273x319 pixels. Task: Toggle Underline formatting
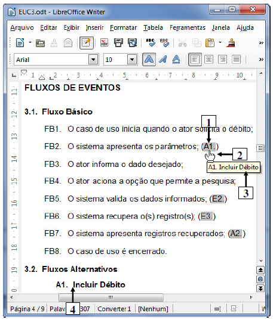tap(176, 60)
